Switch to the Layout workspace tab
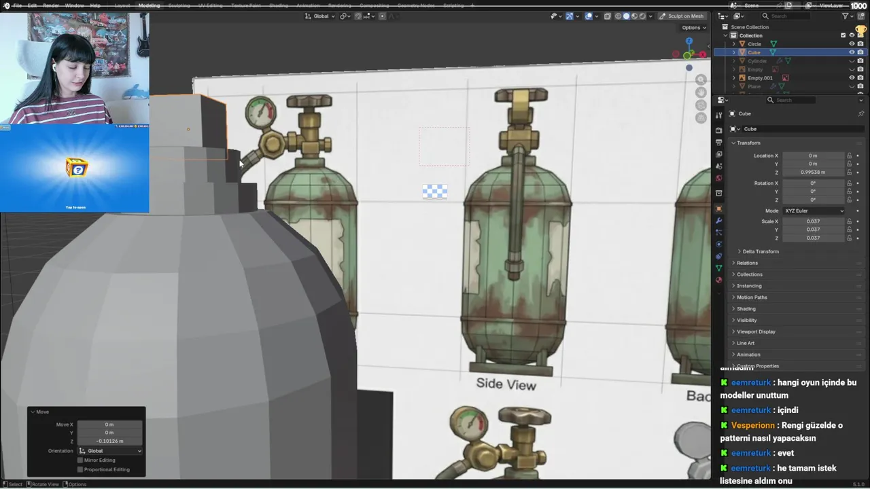Screen dimensions: 870x489 click(x=122, y=5)
